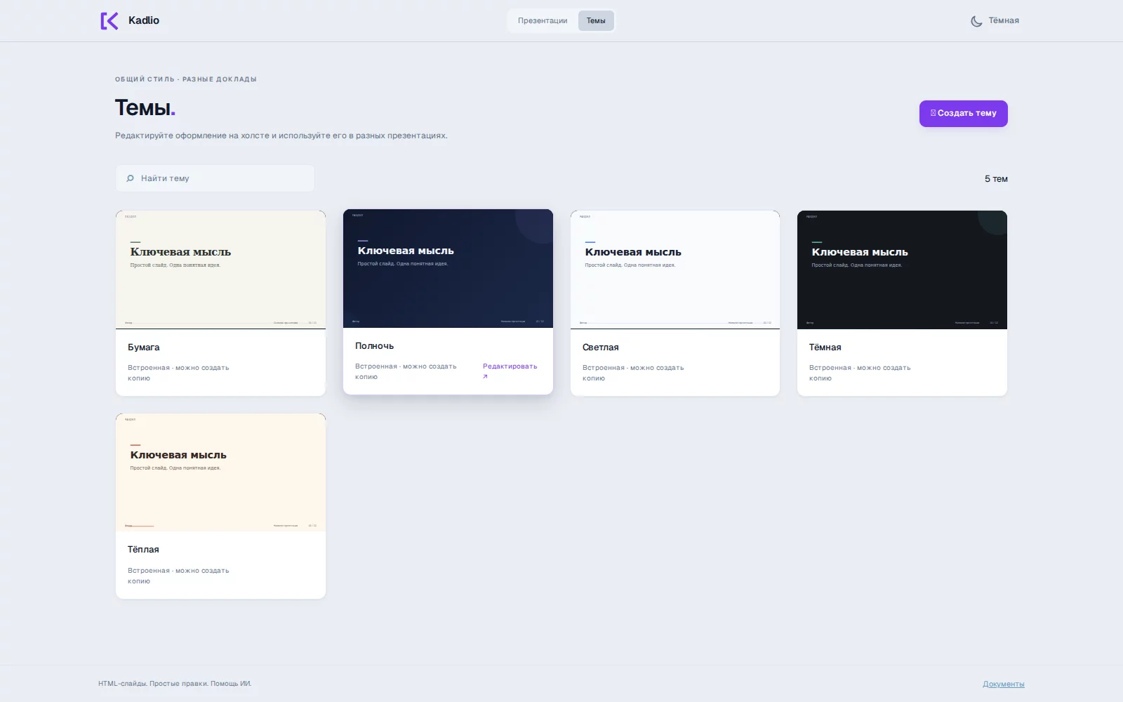Toggle the Тёмная theme mode
Image resolution: width=1123 pixels, height=702 pixels.
pos(995,21)
